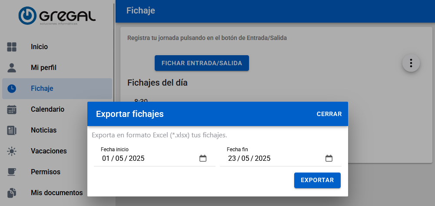Click the Fichaje clock icon
Screen dimensions: 435x206
pyautogui.click(x=12, y=89)
